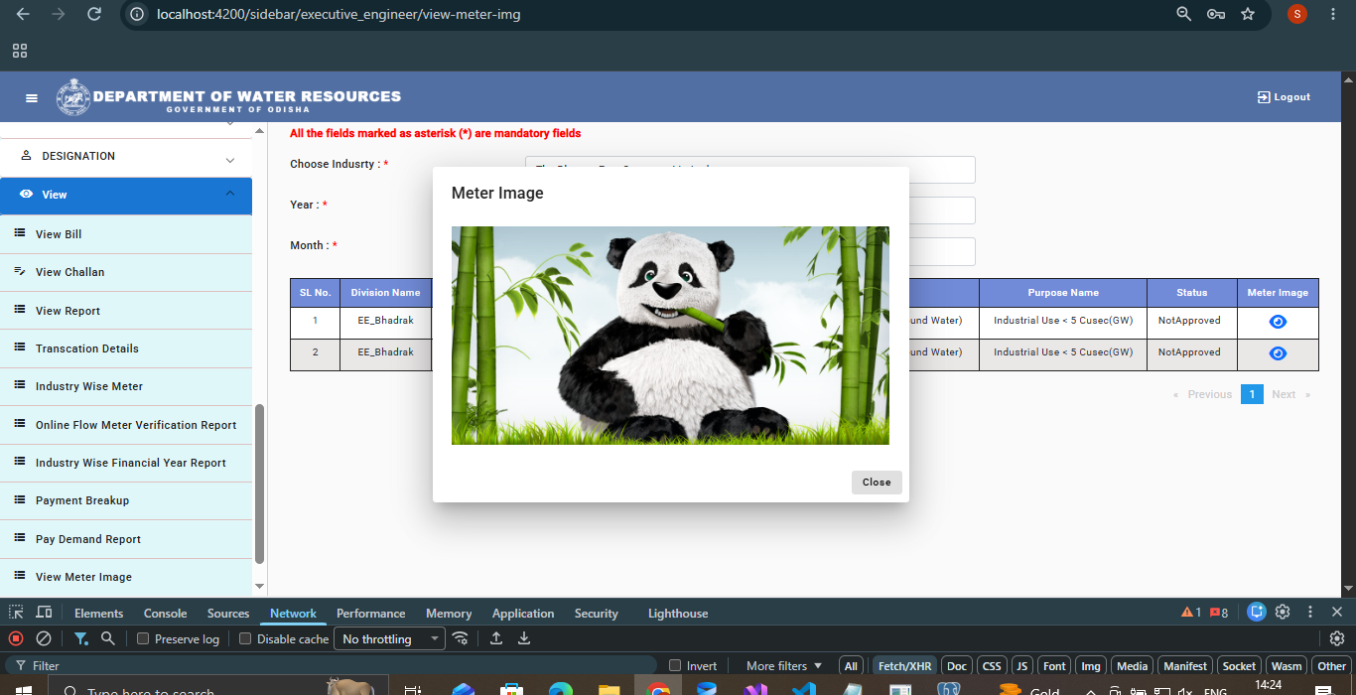
Task: Expand the DESIGNATION sidebar section
Action: (126, 156)
